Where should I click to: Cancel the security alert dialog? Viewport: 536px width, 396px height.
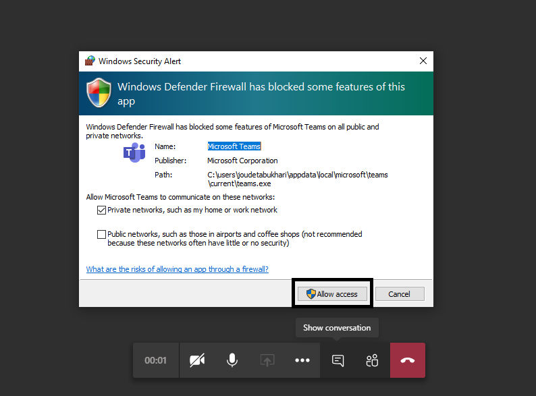point(400,294)
